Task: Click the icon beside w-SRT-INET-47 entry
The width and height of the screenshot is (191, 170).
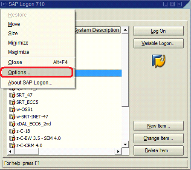Action: pos(12,116)
